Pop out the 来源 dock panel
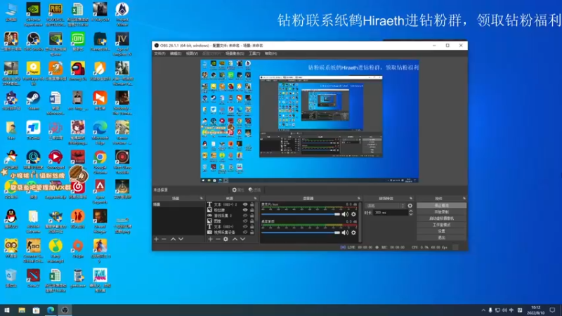The image size is (562, 316). point(255,199)
